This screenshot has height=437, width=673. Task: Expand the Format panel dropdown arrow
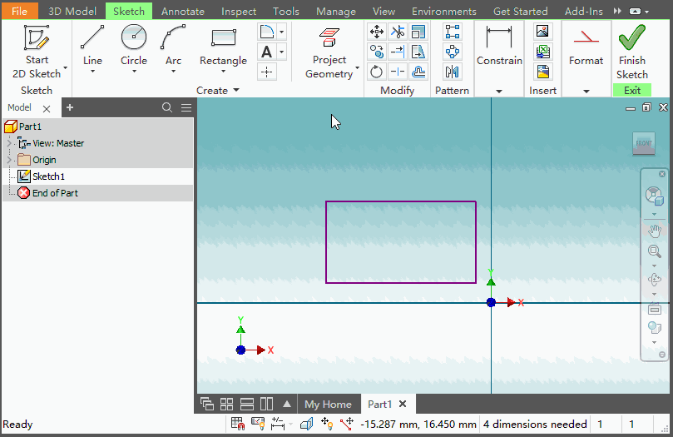point(586,91)
